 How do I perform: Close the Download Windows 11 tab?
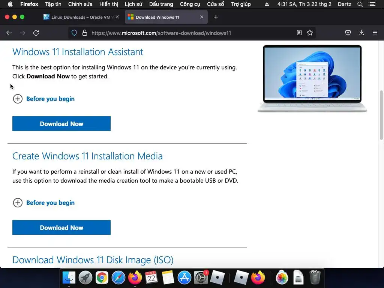tap(202, 17)
